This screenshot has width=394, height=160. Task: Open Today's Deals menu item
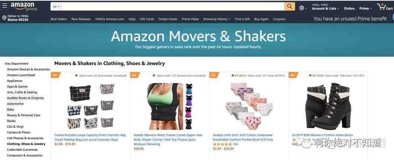pyautogui.click(x=168, y=19)
